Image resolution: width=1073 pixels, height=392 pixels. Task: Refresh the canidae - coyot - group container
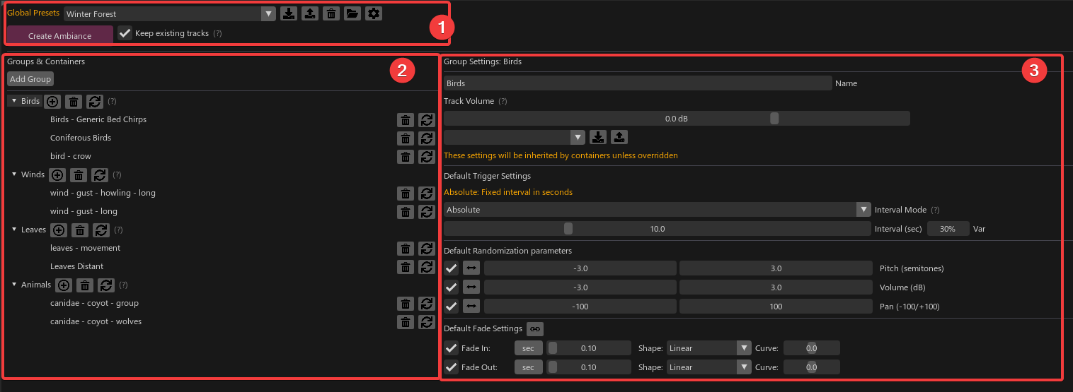pyautogui.click(x=426, y=303)
